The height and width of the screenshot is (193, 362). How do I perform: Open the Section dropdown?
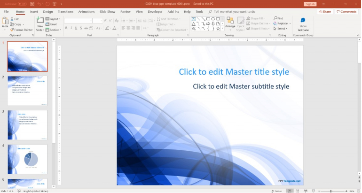[55, 30]
